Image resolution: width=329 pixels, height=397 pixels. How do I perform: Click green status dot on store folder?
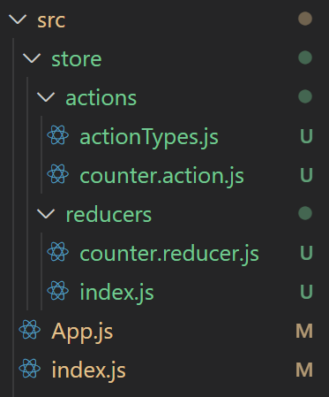(x=305, y=57)
